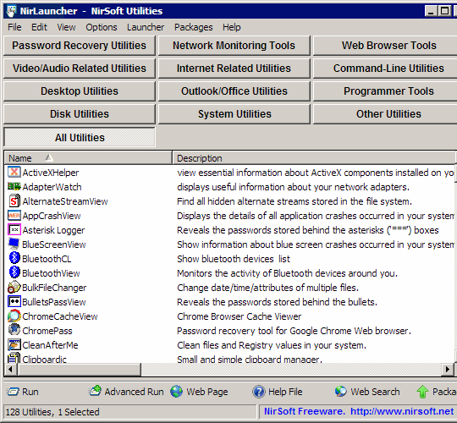Show Other Utilities category
The image size is (457, 423).
coord(385,114)
